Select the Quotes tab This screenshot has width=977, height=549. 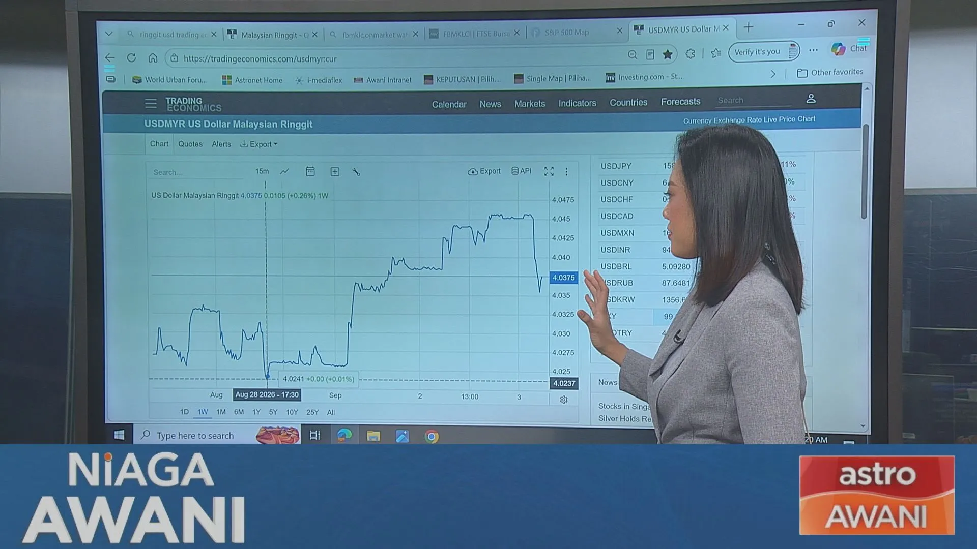190,144
